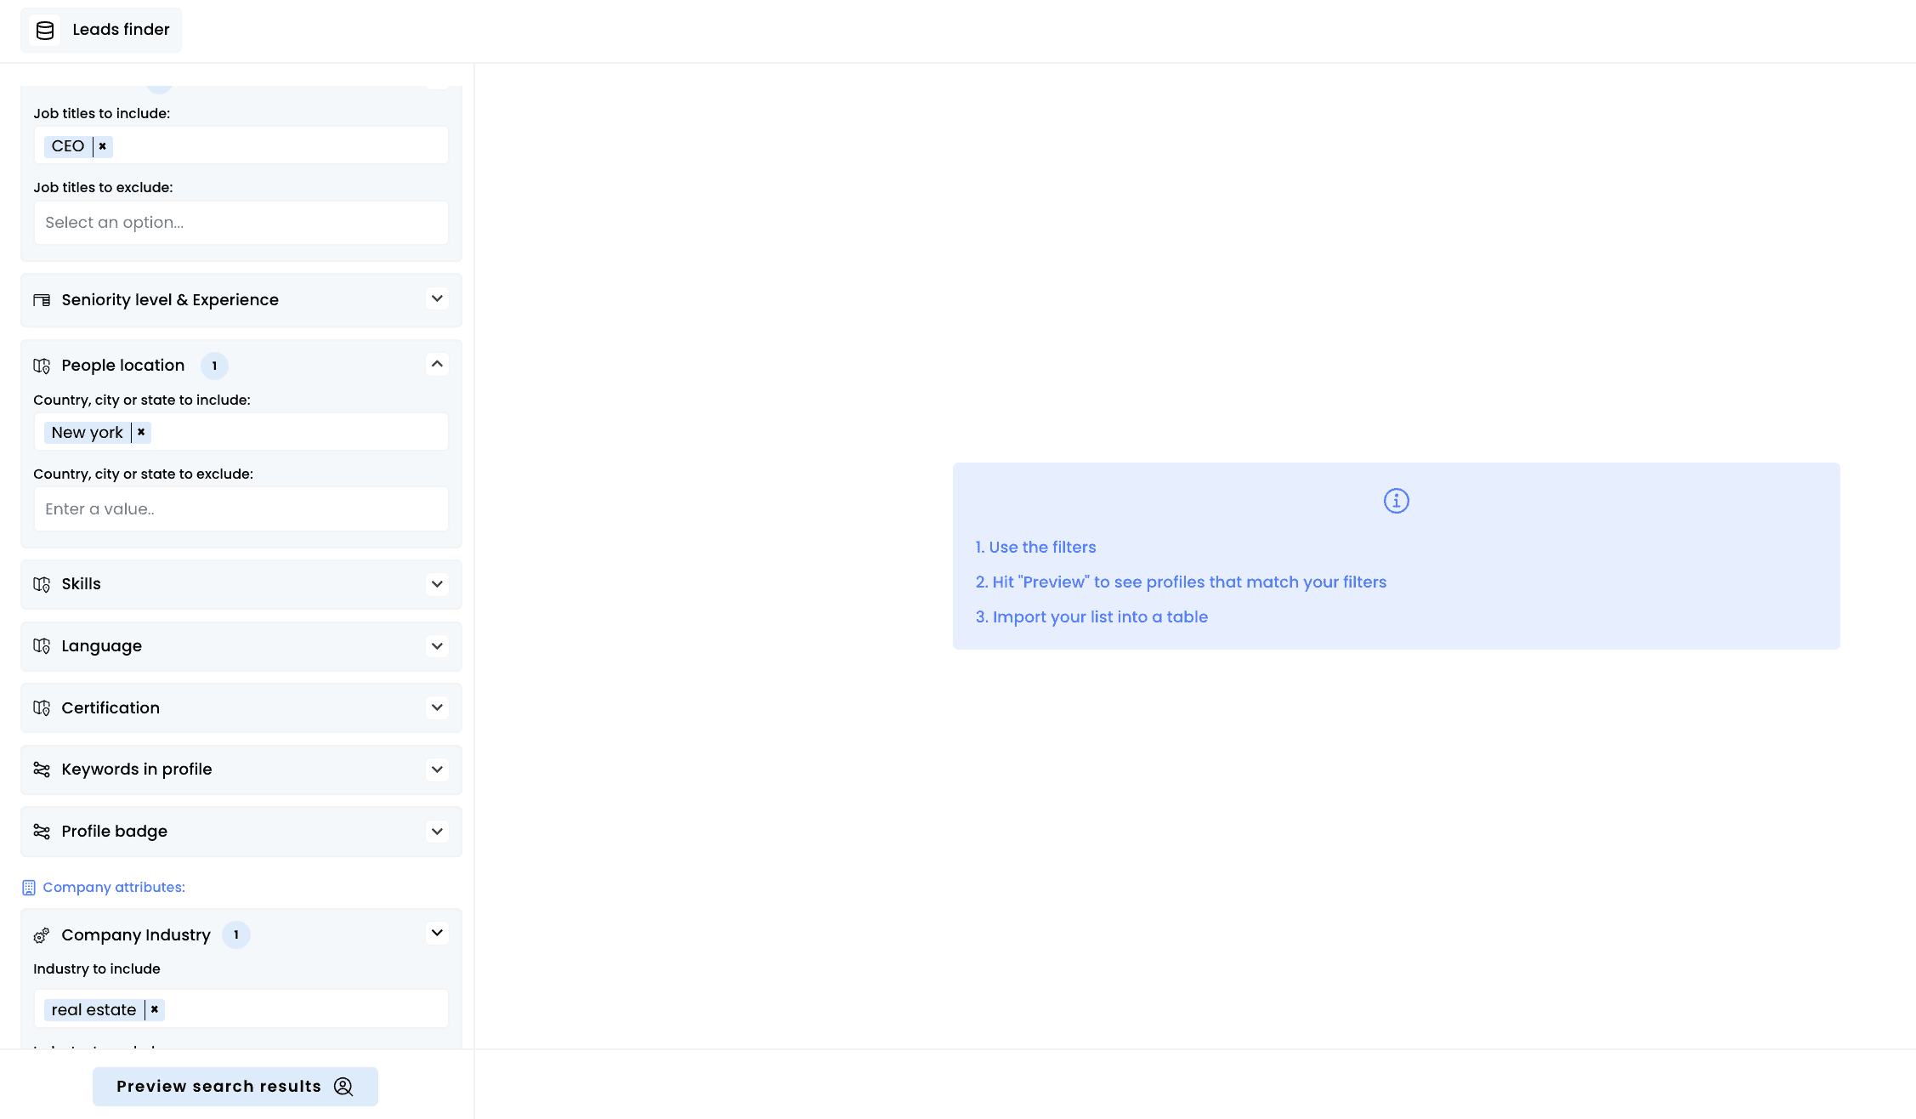Click the Company attributes building icon
The height and width of the screenshot is (1119, 1916).
29,888
